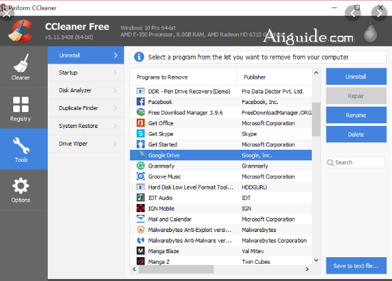Click the Grammarly green icon
The width and height of the screenshot is (392, 281).
(x=141, y=166)
